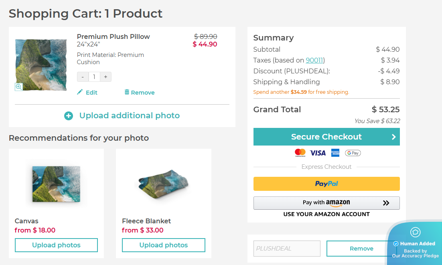Image resolution: width=442 pixels, height=265 pixels.
Task: Click the VISA payment icon
Action: point(318,153)
